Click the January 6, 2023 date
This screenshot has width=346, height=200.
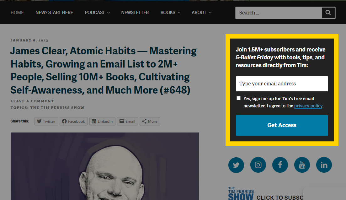pyautogui.click(x=29, y=40)
